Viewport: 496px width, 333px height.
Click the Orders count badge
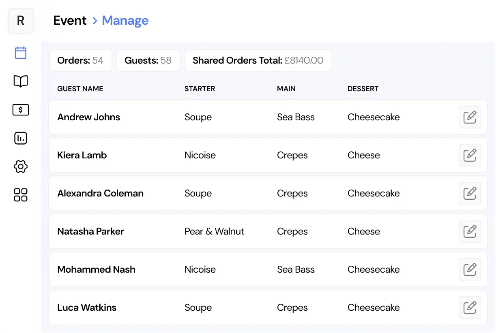(x=80, y=61)
